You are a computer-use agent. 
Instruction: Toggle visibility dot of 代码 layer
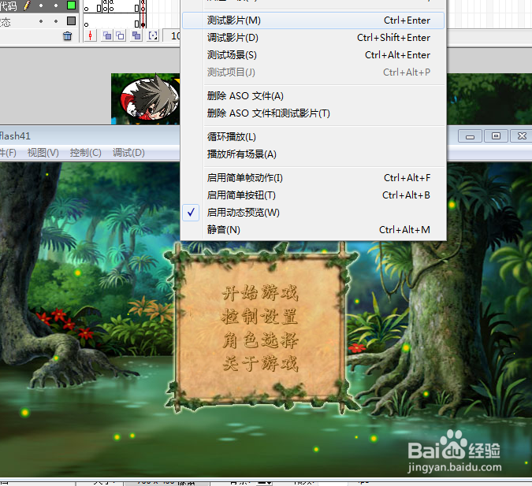click(41, 6)
